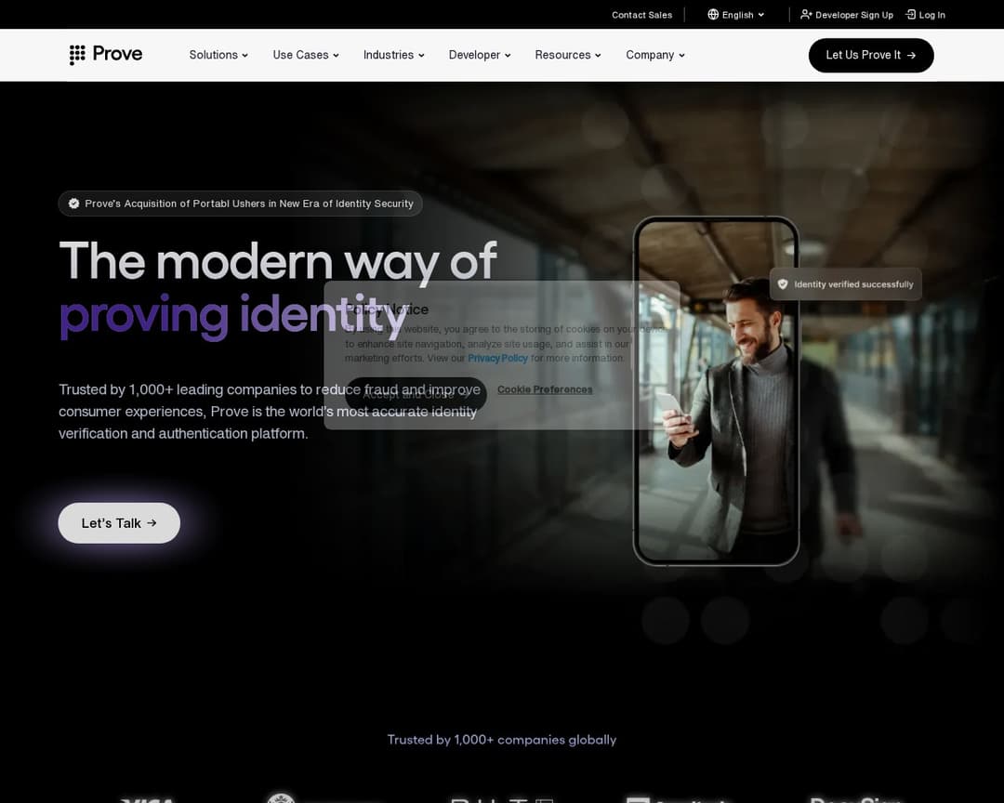Click the shield icon on identity verified badge
The width and height of the screenshot is (1004, 803).
coord(783,284)
